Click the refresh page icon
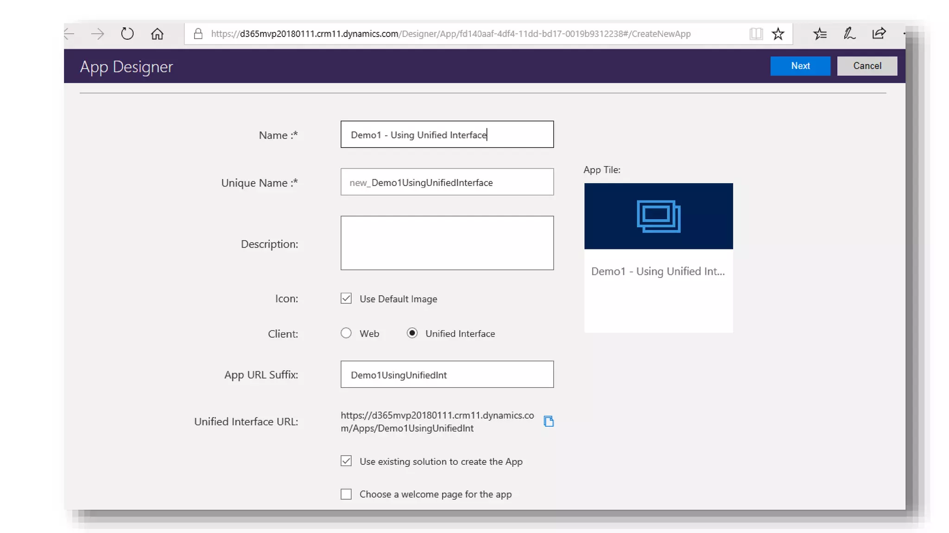 click(127, 34)
